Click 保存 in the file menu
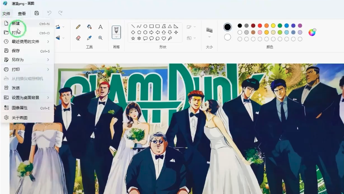344x194 pixels. (x=27, y=51)
